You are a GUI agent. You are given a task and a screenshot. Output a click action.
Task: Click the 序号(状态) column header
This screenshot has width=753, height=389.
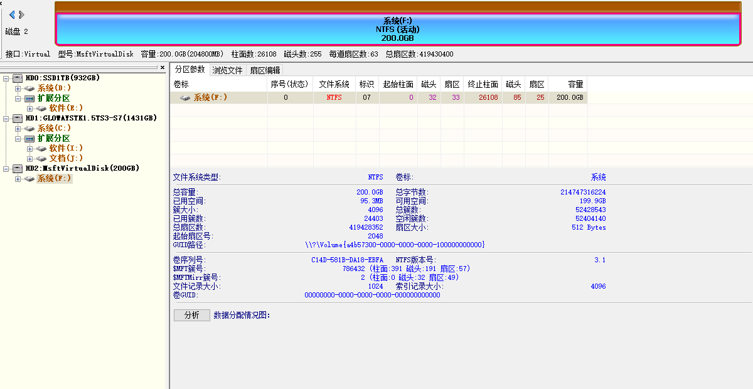coord(290,84)
